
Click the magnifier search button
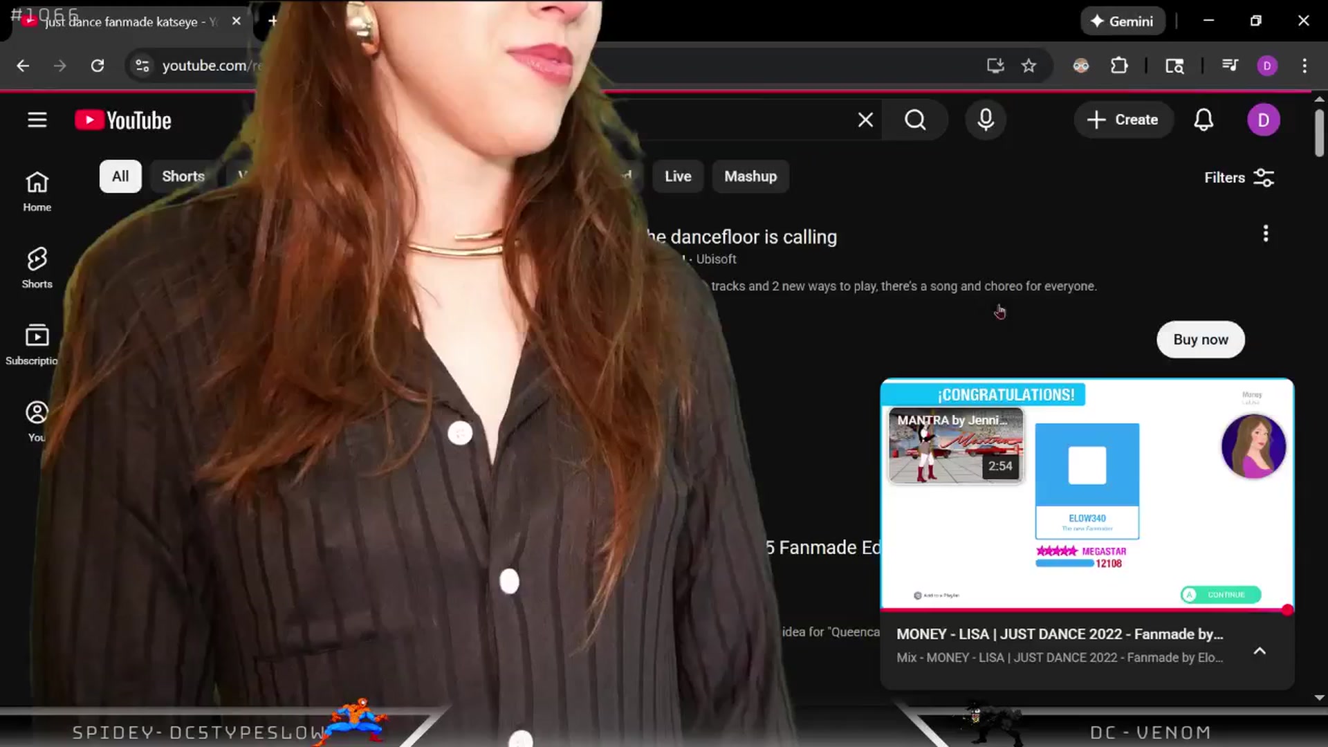pos(915,120)
